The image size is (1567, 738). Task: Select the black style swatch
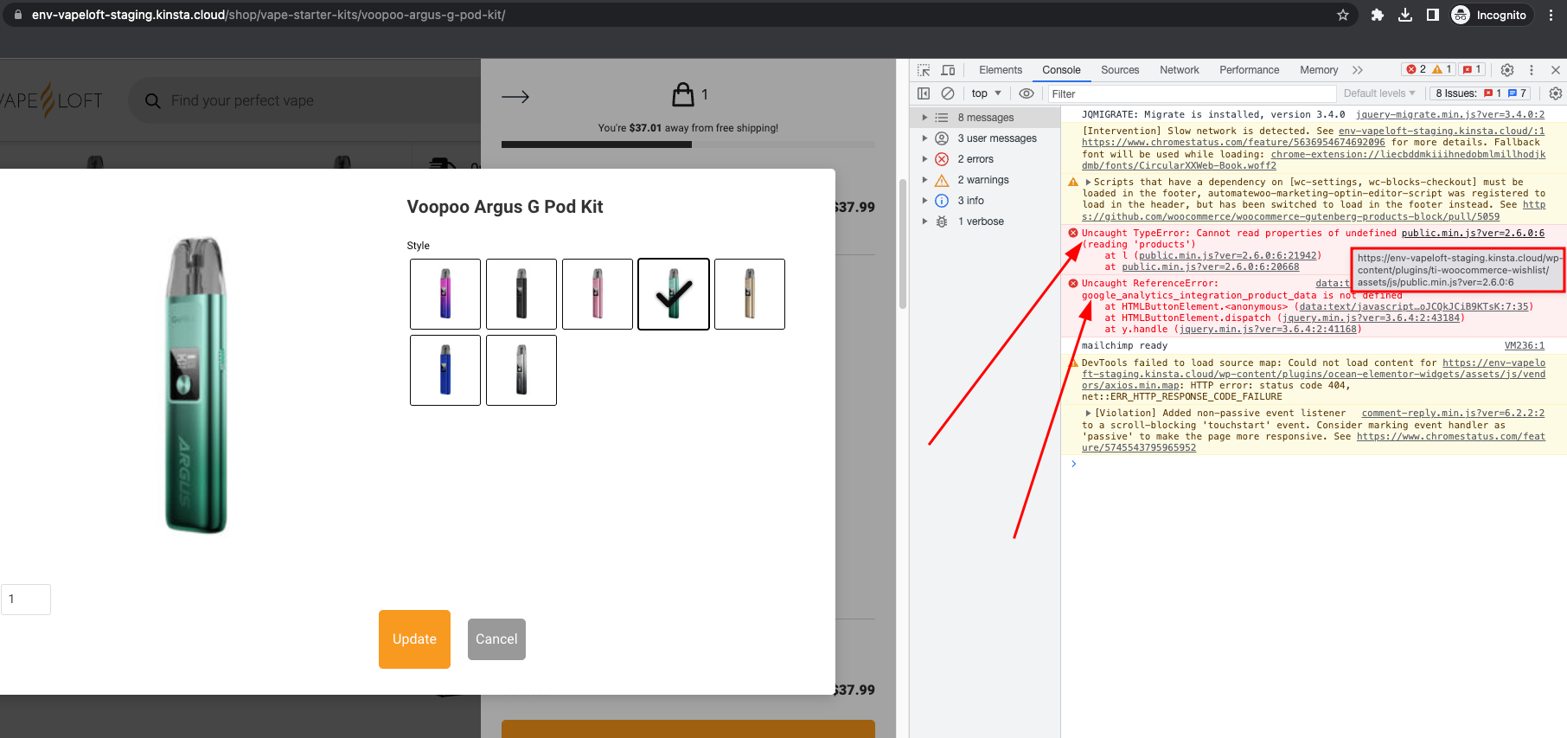(521, 294)
